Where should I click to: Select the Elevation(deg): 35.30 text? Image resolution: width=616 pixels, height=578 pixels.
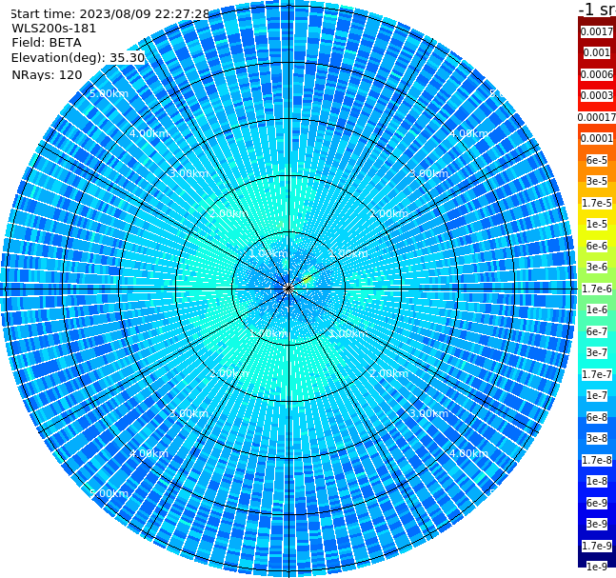click(78, 58)
